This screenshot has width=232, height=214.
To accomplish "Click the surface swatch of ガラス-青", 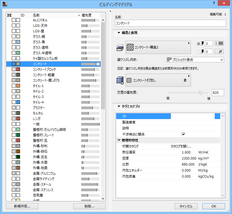I will (x=18, y=42).
